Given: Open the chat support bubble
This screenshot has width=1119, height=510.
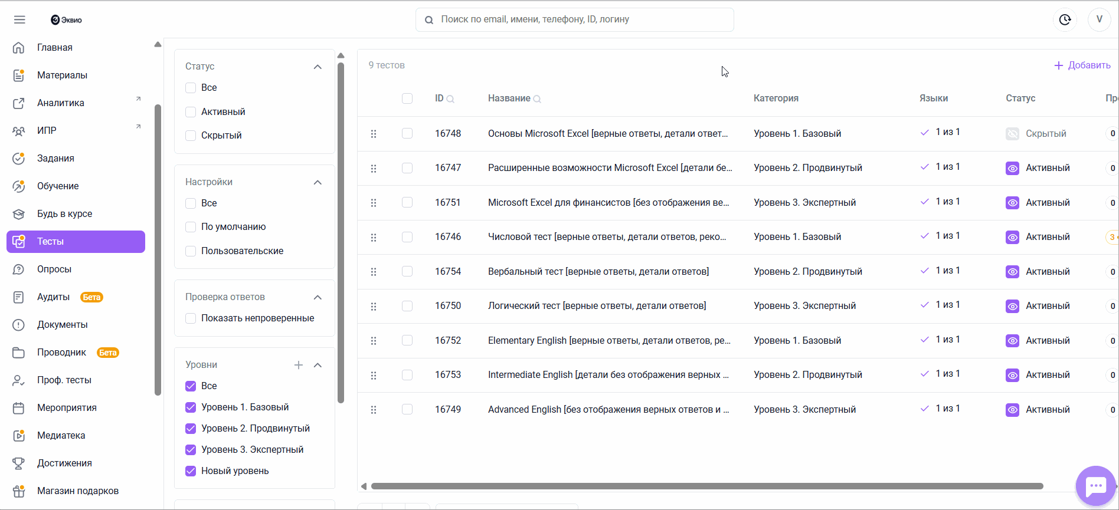Looking at the screenshot, I should click(1095, 486).
